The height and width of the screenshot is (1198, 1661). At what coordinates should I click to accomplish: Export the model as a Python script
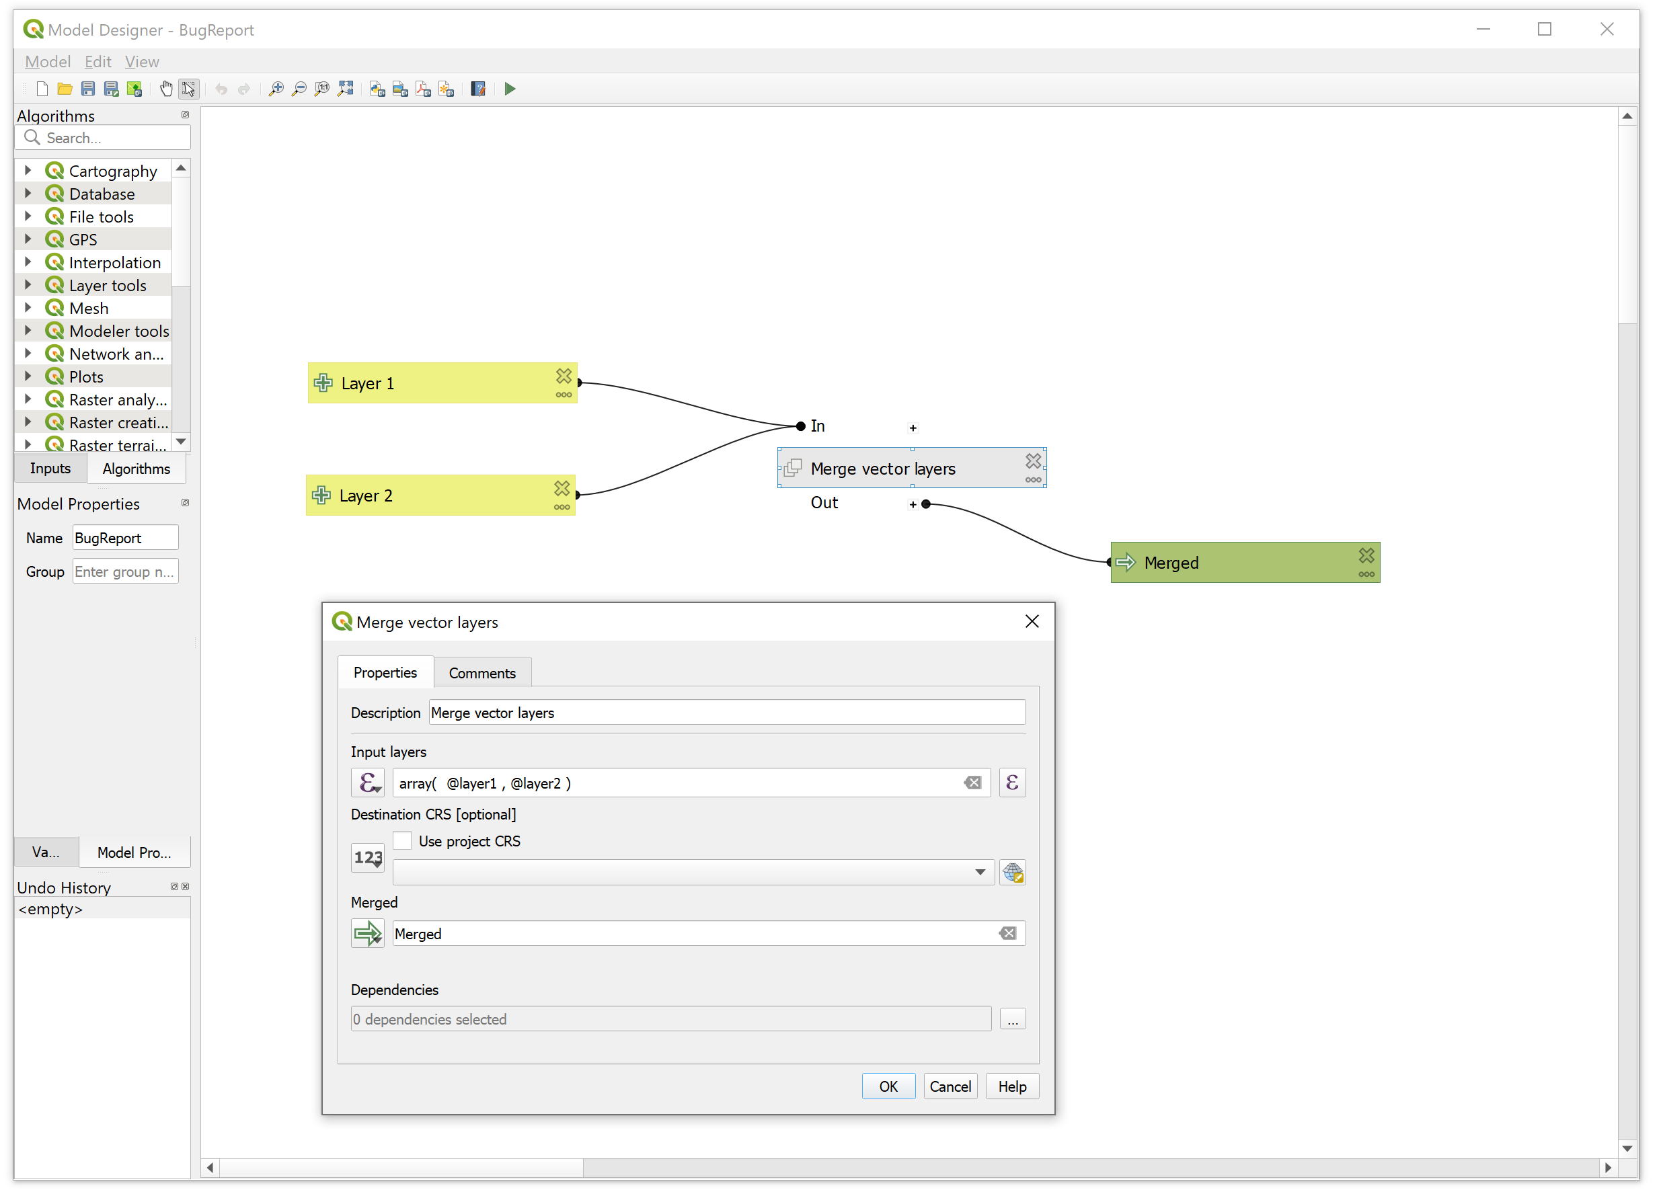point(377,88)
